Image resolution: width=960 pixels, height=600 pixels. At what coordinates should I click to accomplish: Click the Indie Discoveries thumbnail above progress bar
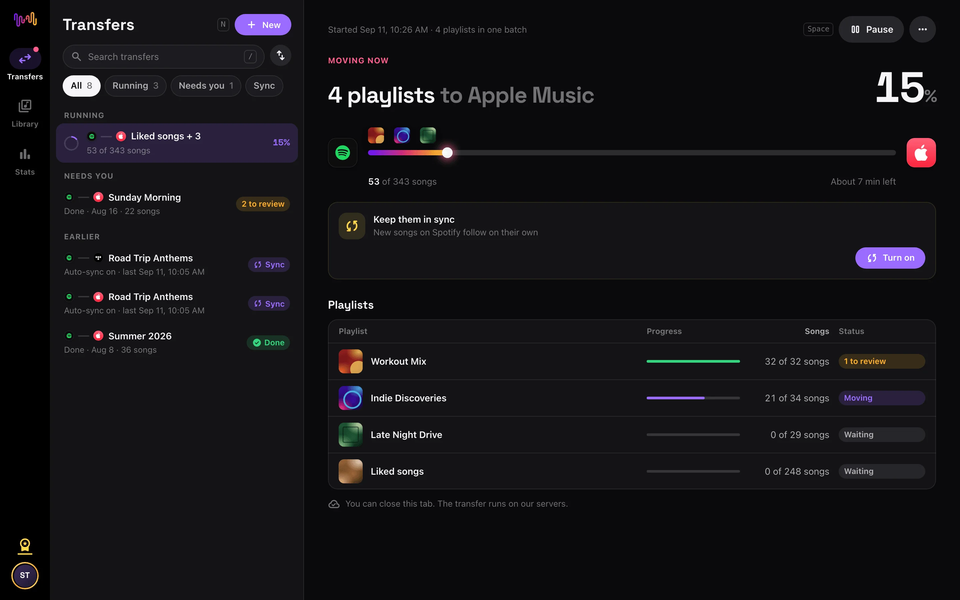402,135
